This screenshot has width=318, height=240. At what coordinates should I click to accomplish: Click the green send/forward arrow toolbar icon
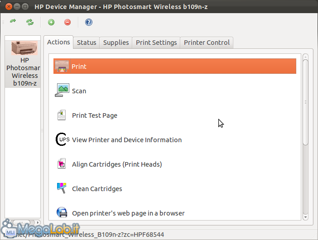(x=13, y=21)
